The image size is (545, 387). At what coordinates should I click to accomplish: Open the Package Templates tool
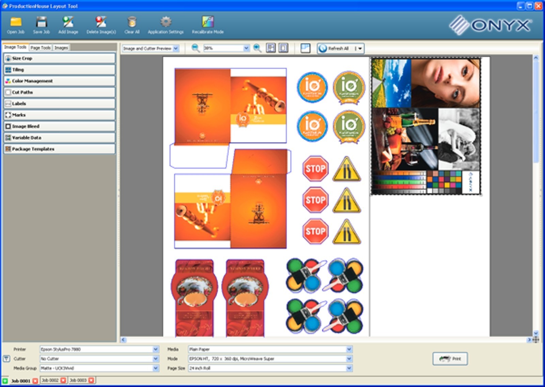tap(33, 149)
